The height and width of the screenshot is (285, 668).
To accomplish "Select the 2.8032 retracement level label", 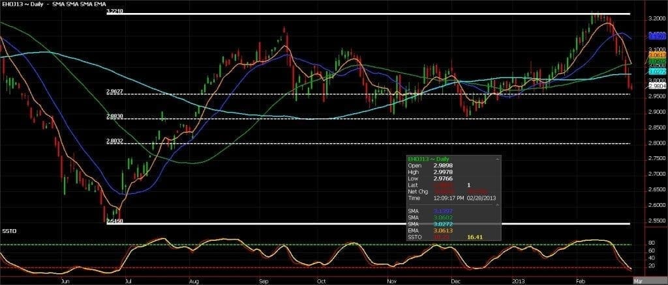I will point(115,141).
